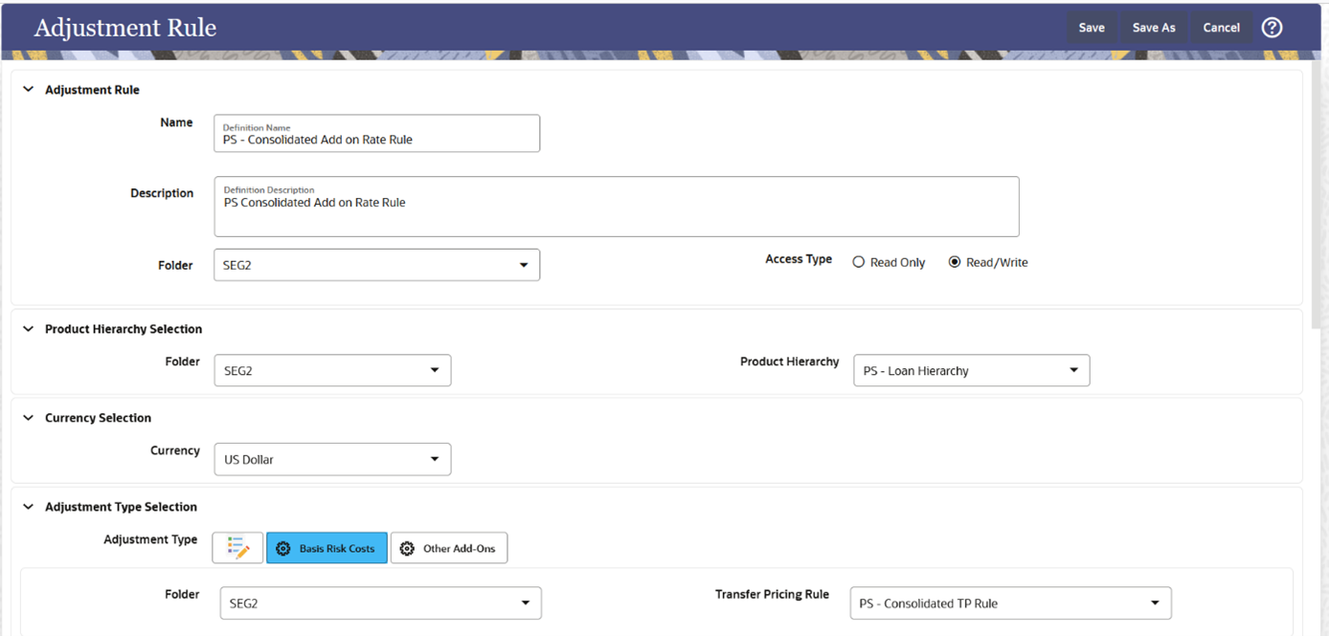This screenshot has width=1329, height=636.
Task: Switch to the Basis Risk Costs adjustment type
Action: pos(327,547)
